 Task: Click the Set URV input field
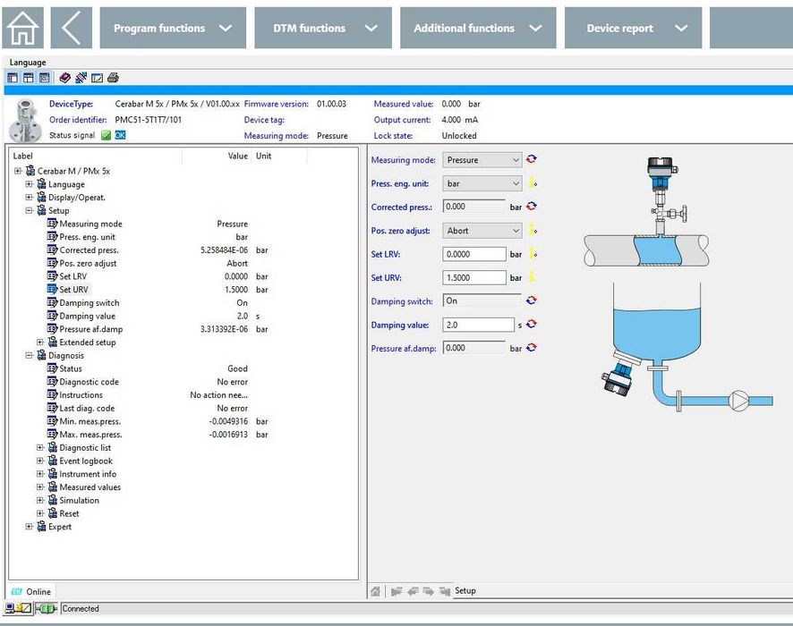[474, 277]
